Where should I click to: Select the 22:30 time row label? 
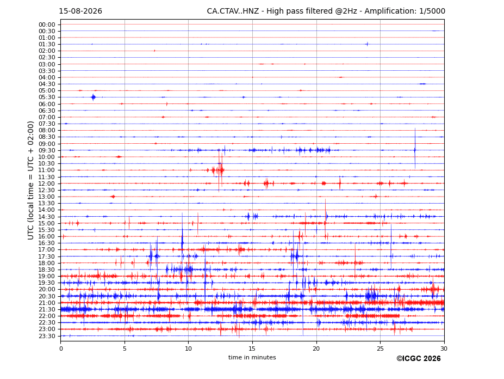point(47,323)
